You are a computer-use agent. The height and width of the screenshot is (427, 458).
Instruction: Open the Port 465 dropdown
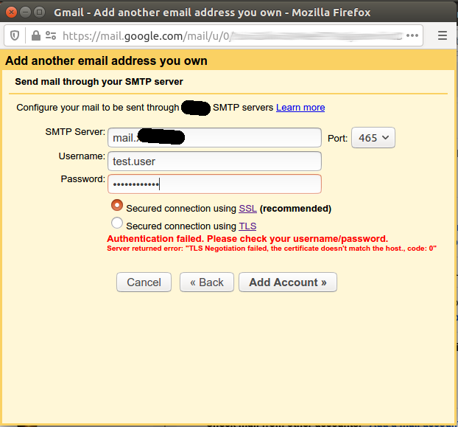373,137
